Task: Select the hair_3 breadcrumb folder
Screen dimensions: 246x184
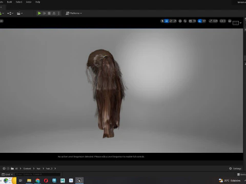Action: pyautogui.click(x=49, y=169)
